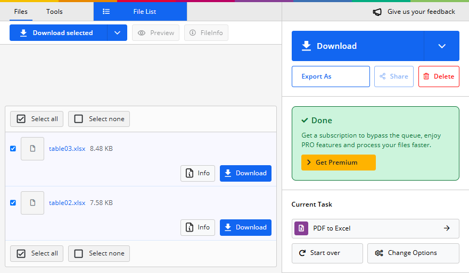Image resolution: width=469 pixels, height=273 pixels.
Task: Uncheck the table02.xlsx checkbox
Action: 13,203
